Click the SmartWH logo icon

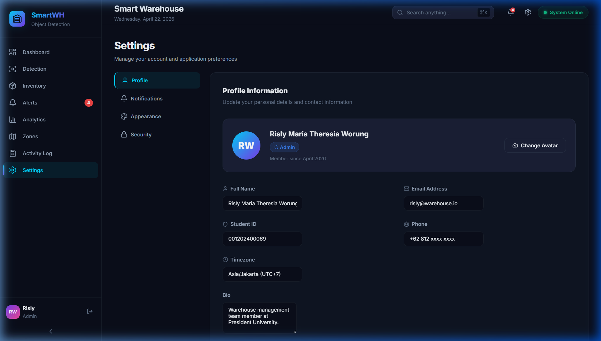[17, 19]
